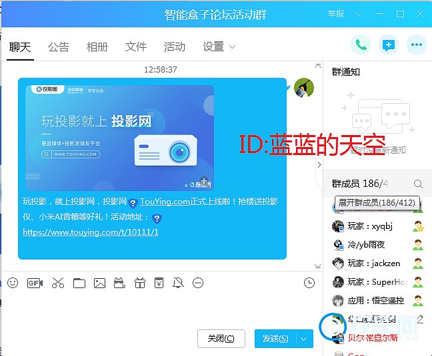Start a group voice call

click(361, 45)
